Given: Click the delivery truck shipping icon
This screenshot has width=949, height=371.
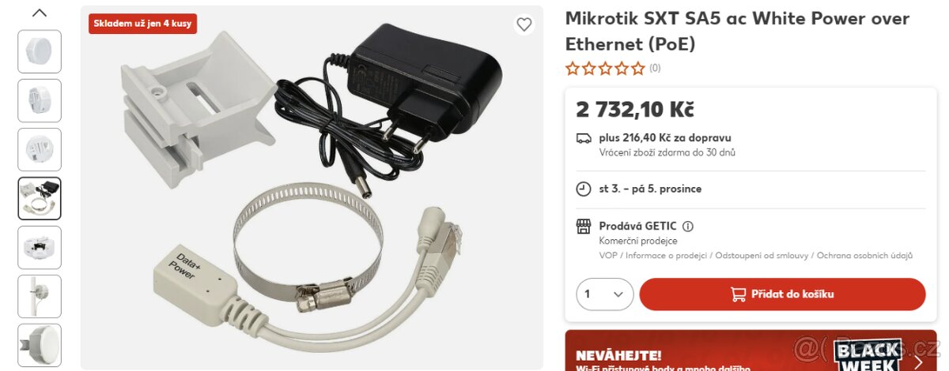Looking at the screenshot, I should 584,138.
